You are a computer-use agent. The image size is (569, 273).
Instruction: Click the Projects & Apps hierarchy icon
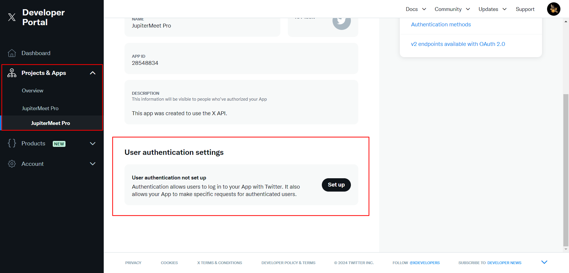click(12, 73)
